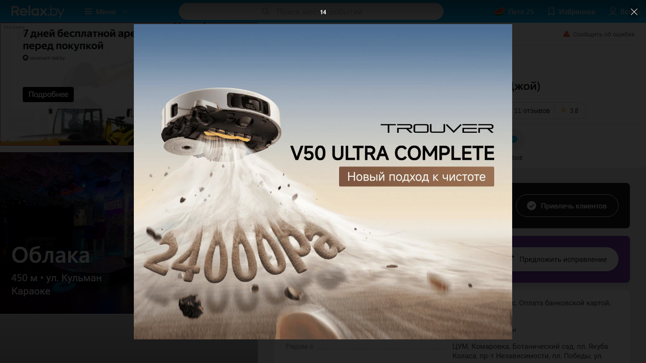646x363 pixels.
Task: Click the search magnifier icon
Action: [x=266, y=11]
